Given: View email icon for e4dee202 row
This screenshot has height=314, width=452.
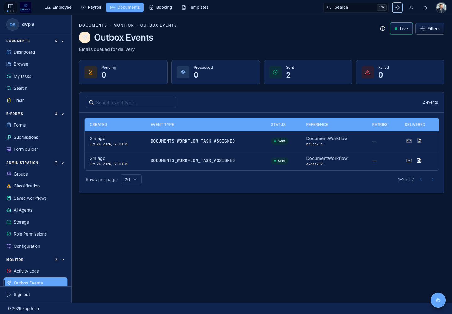Looking at the screenshot, I should [x=409, y=160].
